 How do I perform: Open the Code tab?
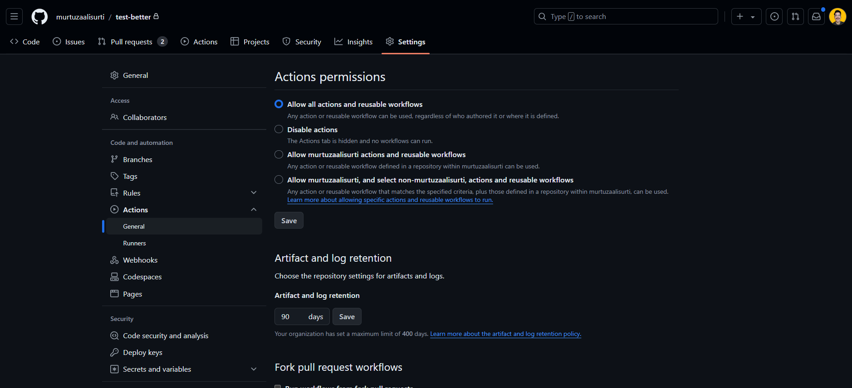25,42
